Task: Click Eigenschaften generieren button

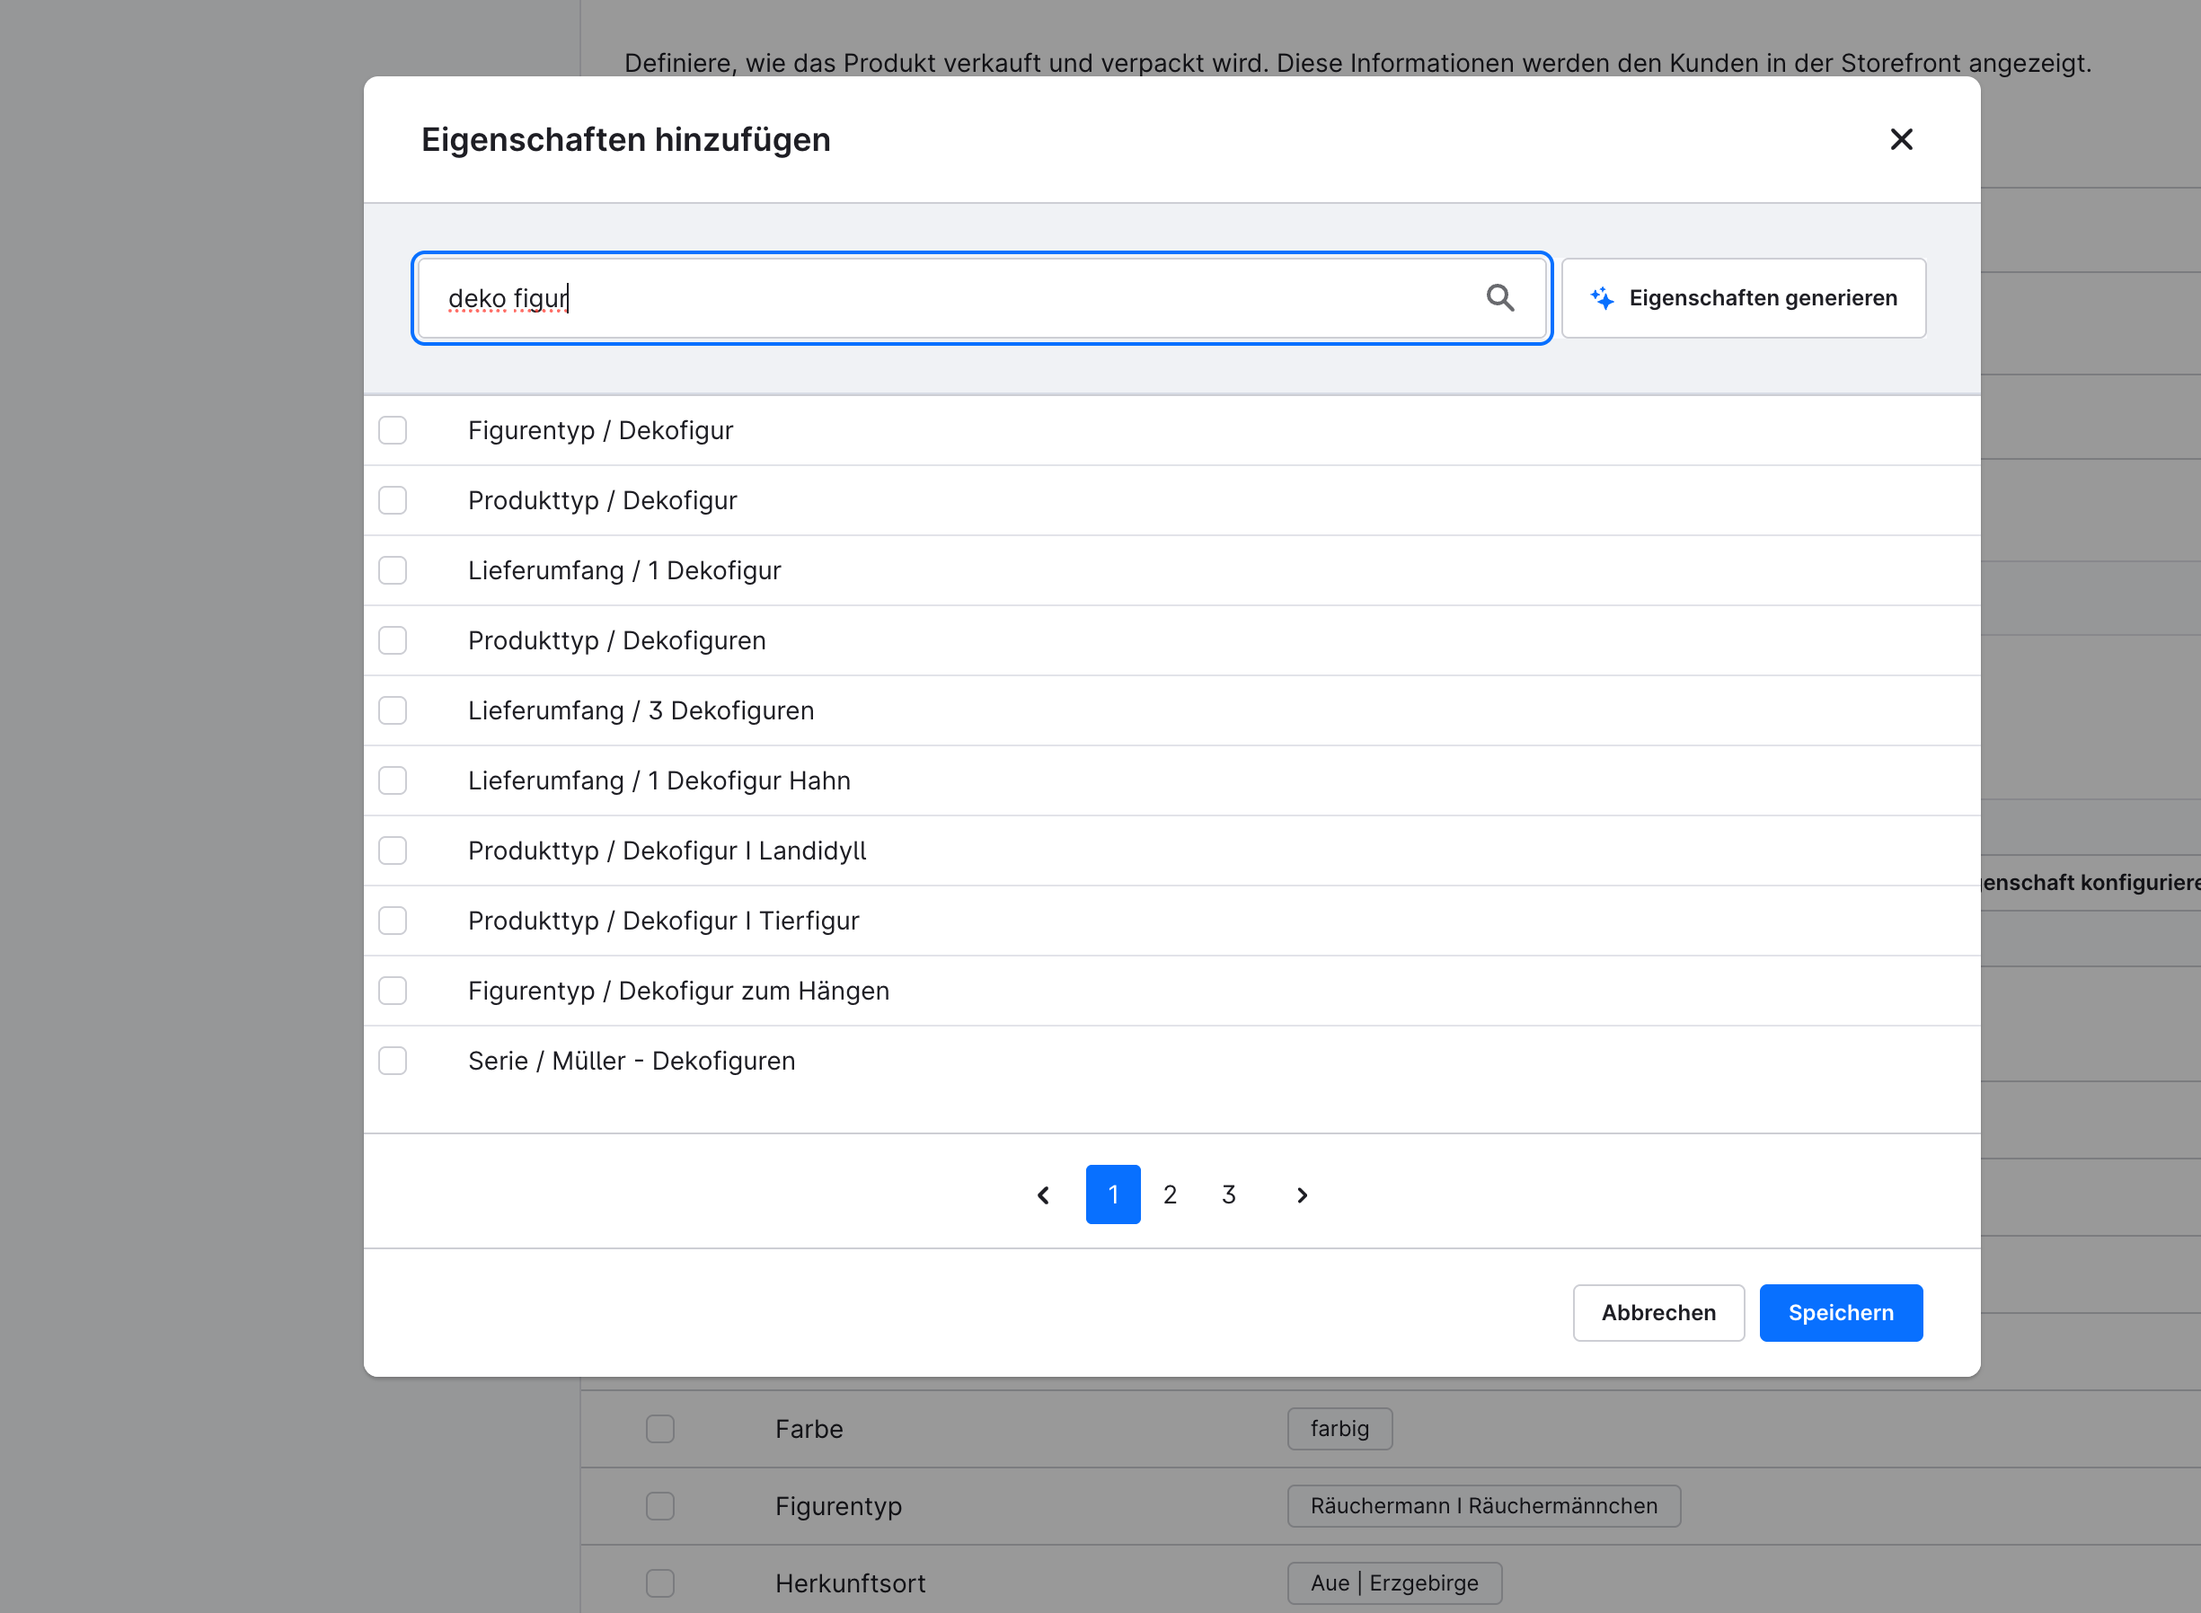Action: 1743,298
